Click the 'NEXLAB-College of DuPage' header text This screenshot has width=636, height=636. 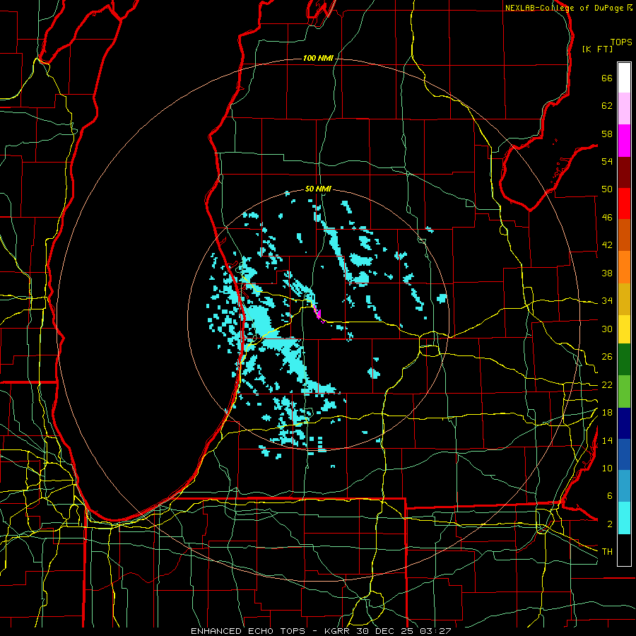click(x=565, y=8)
